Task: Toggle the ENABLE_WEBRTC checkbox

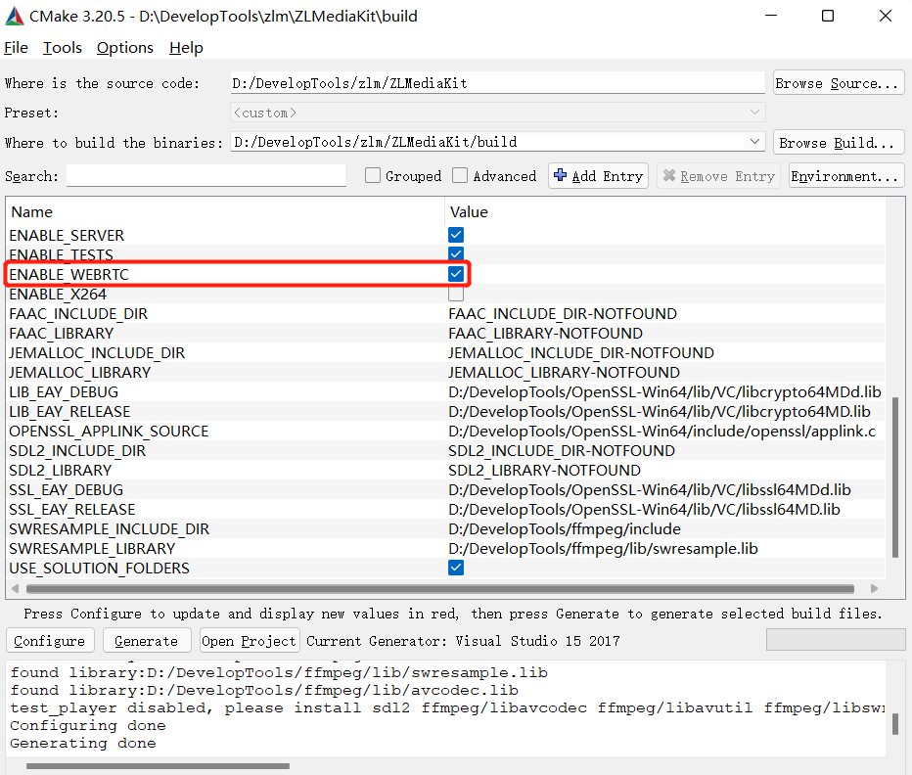Action: pos(456,274)
